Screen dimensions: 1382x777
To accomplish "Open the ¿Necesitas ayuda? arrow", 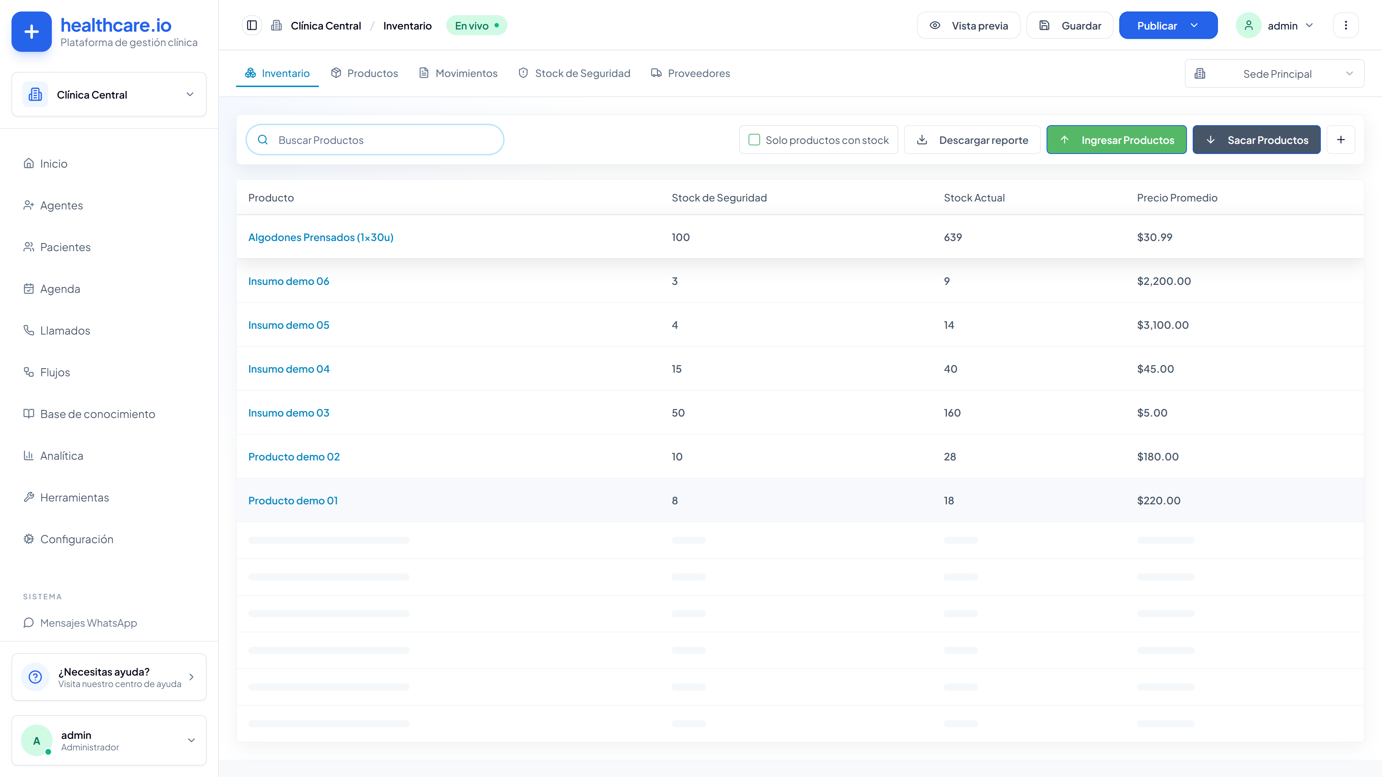I will click(x=191, y=677).
